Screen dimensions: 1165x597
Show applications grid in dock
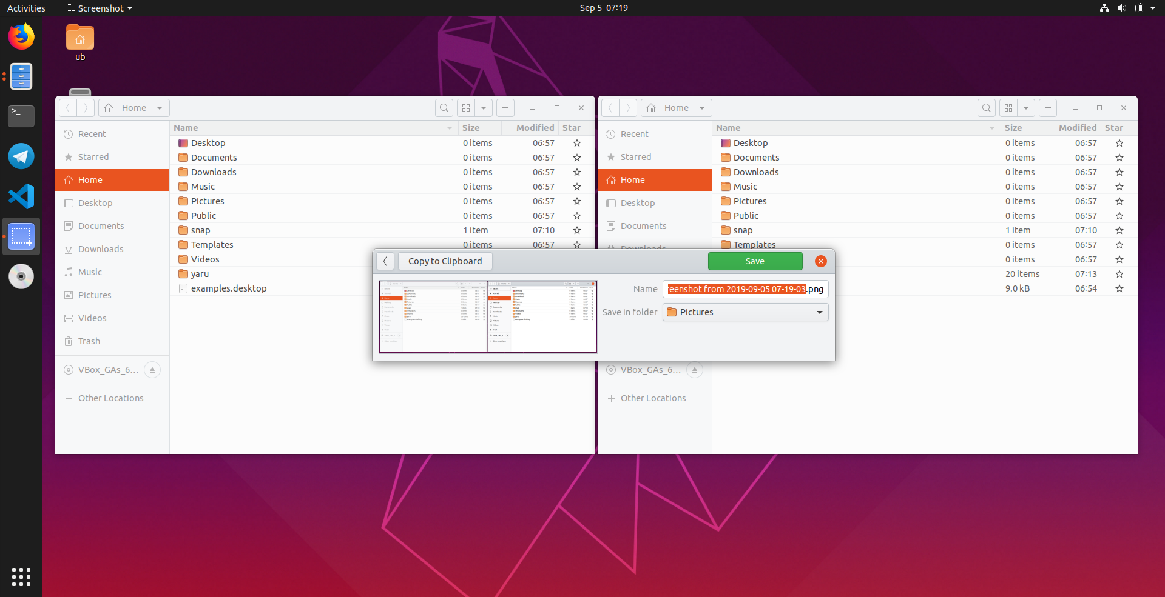[21, 576]
